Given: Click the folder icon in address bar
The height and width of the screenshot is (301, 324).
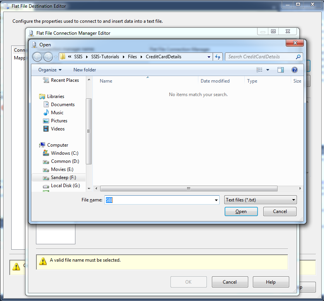Looking at the screenshot, I should coord(63,56).
